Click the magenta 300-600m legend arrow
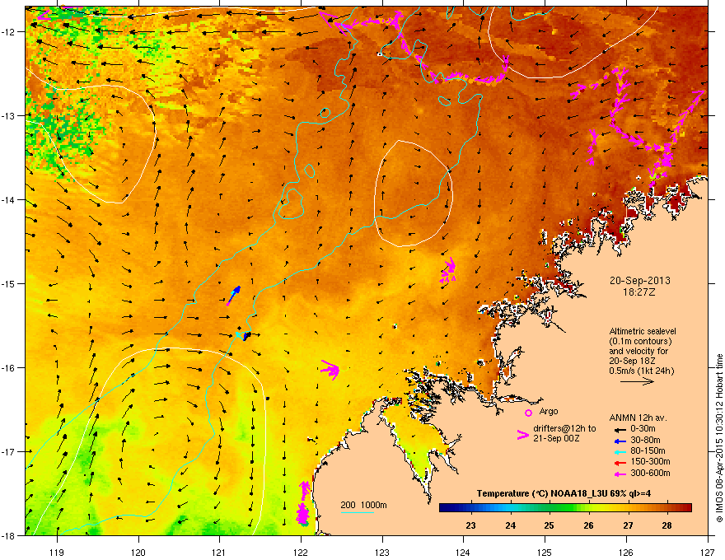This screenshot has width=725, height=560. pyautogui.click(x=620, y=474)
